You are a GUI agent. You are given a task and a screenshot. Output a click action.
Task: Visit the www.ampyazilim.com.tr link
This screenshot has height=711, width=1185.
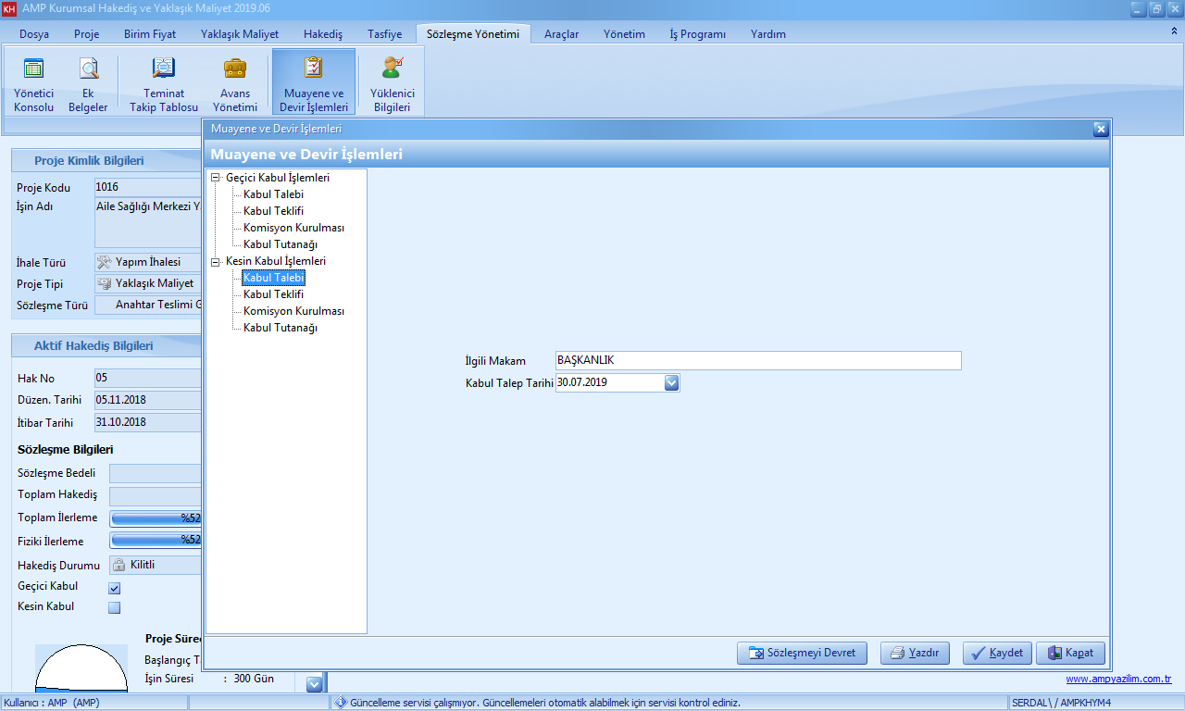pyautogui.click(x=1118, y=680)
